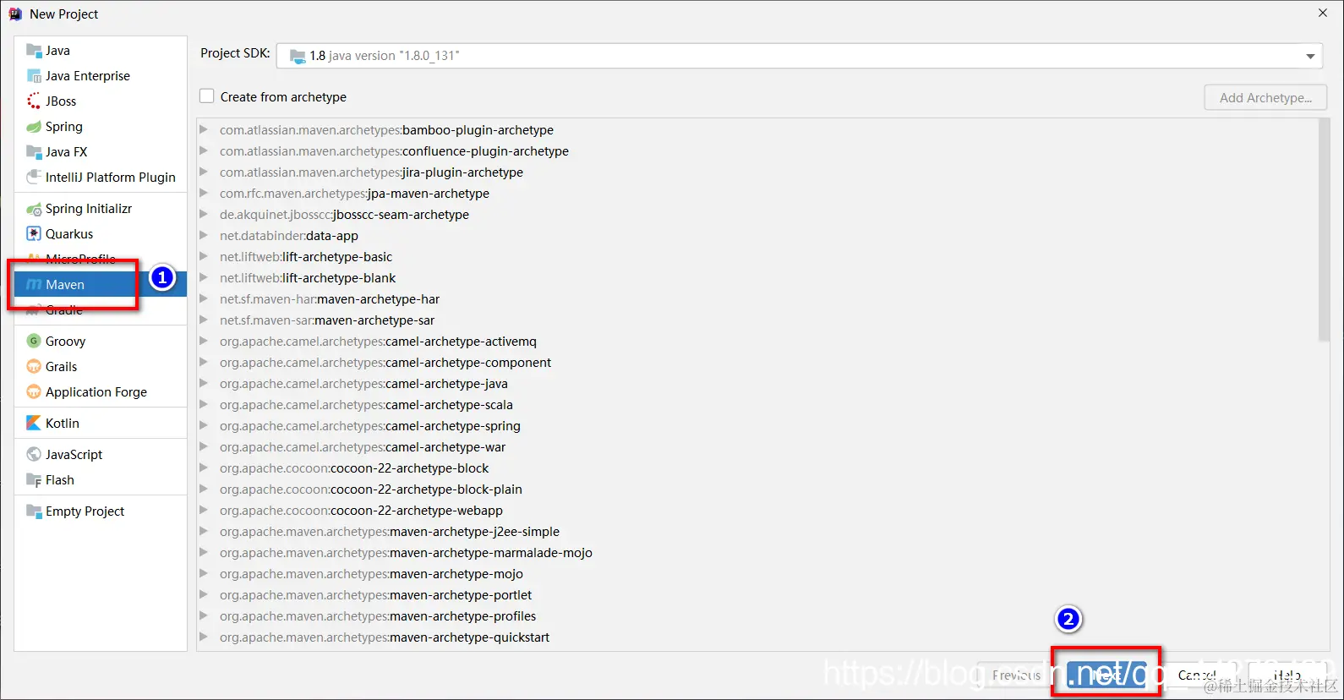Click the Next button

click(x=1106, y=675)
